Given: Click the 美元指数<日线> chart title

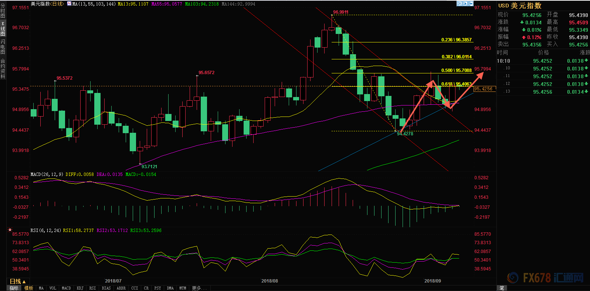Looking at the screenshot, I should click(47, 4).
